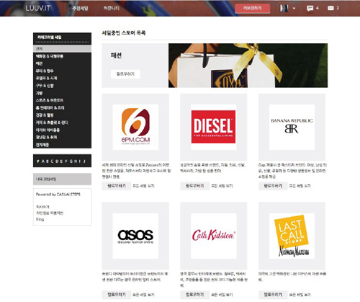360x302 pixels.
Task: Open the mail envelope notifications icon
Action: coord(330,8)
